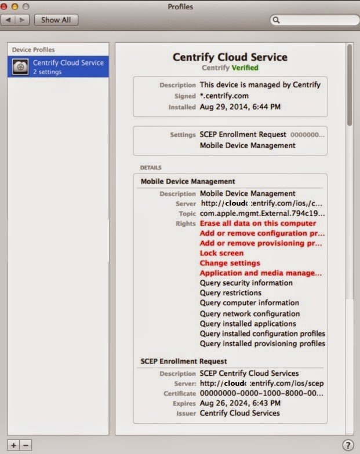The width and height of the screenshot is (360, 454).
Task: Focus the search field in toolbar
Action: point(315,20)
